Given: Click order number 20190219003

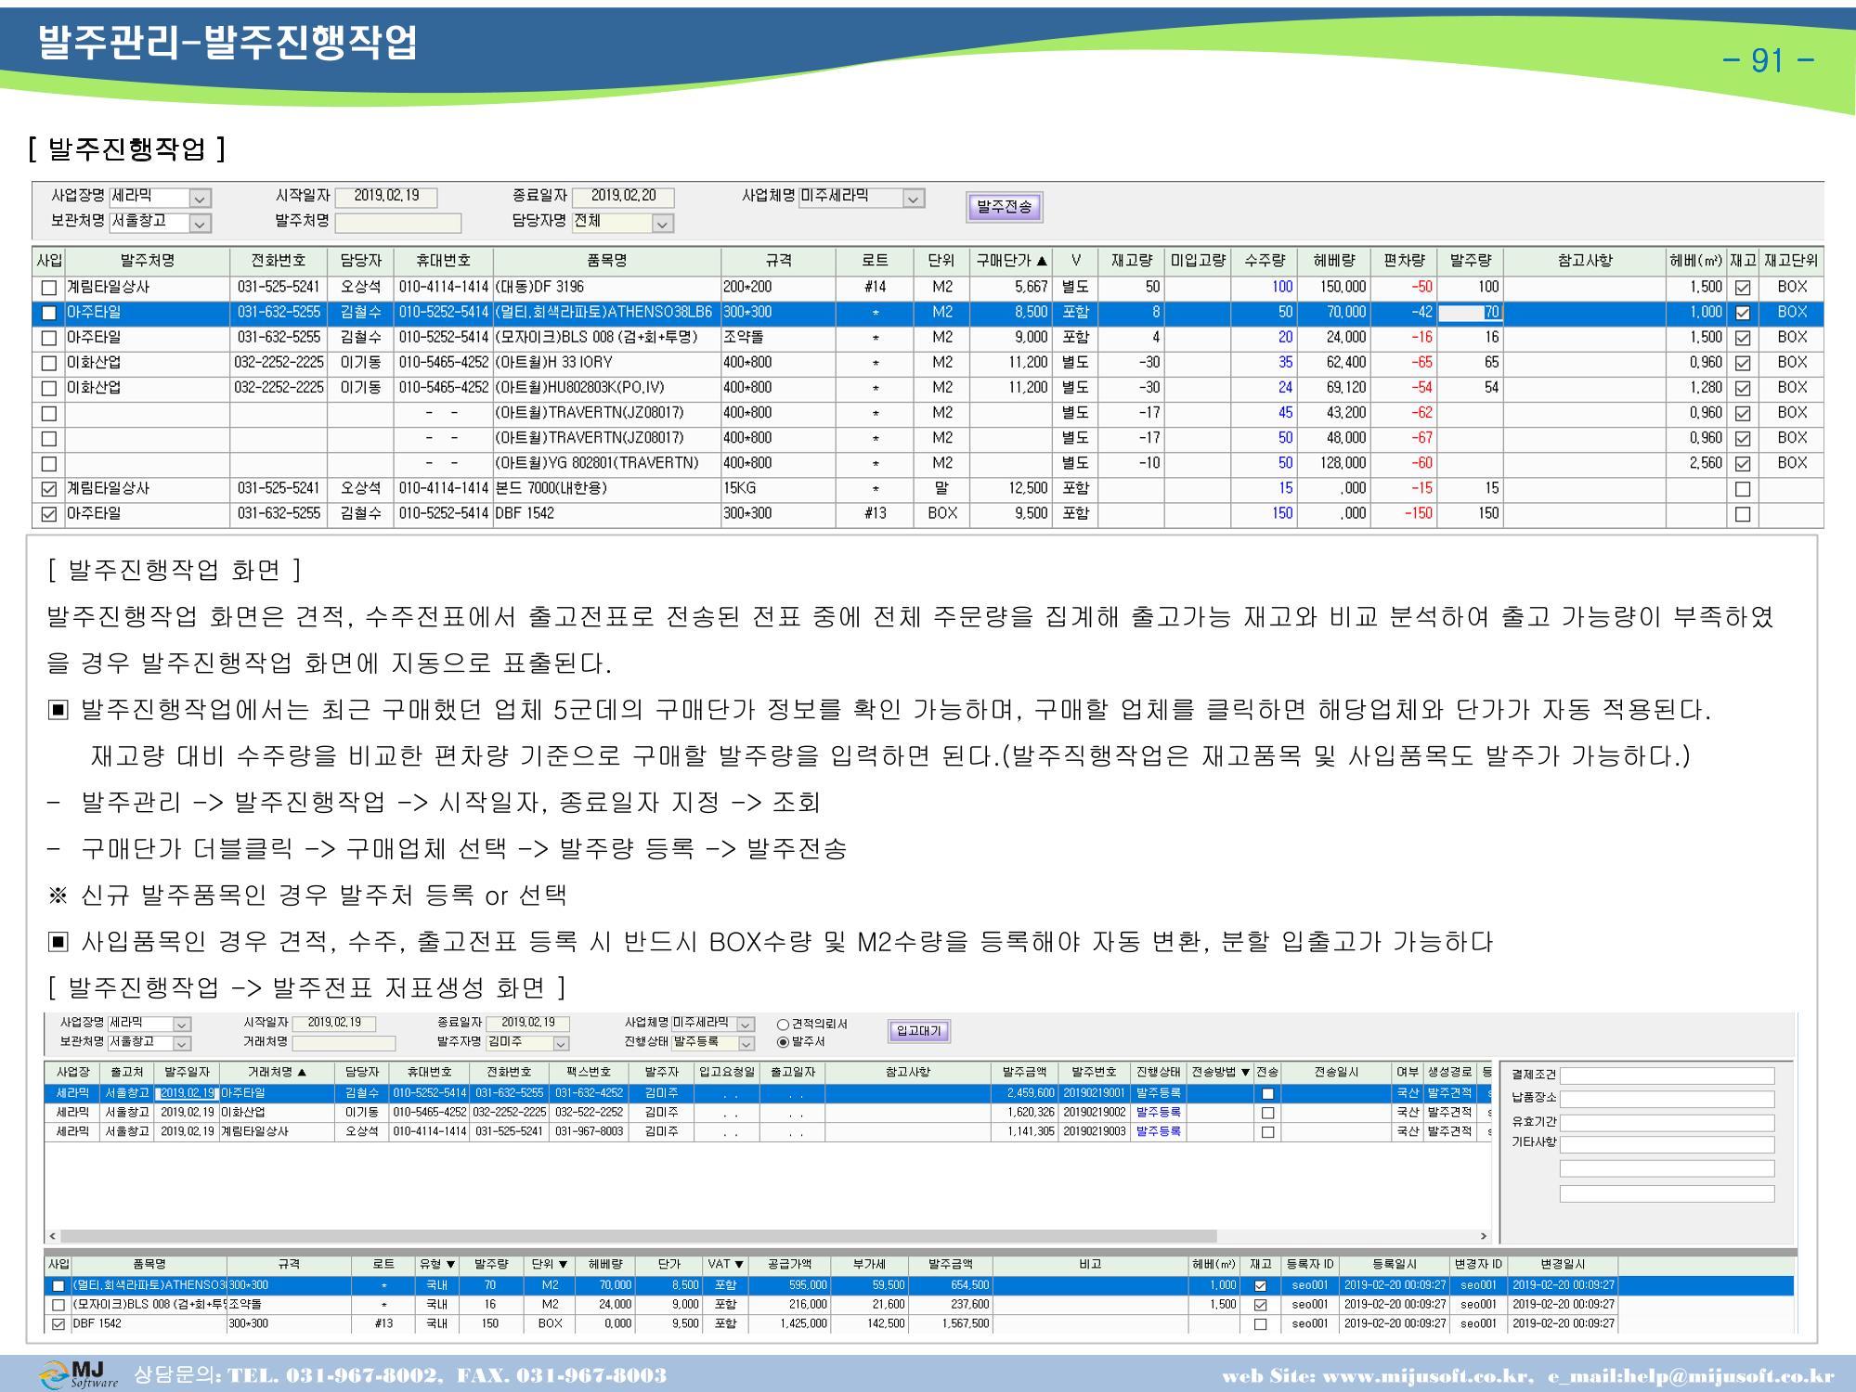Looking at the screenshot, I should [1094, 1132].
